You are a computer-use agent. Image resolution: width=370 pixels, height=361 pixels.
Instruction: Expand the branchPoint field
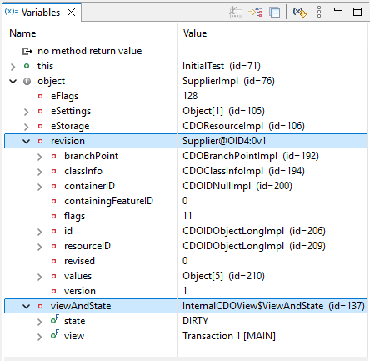39,157
